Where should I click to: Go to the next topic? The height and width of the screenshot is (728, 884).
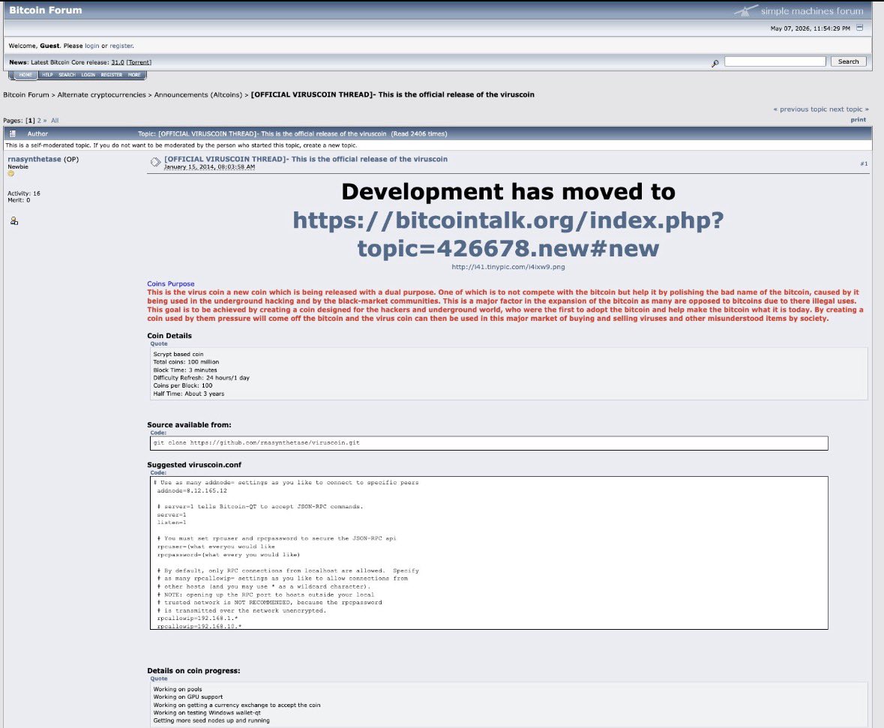click(849, 109)
